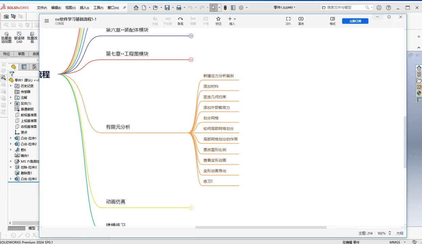Open the Appearances color ball pane
This screenshot has height=244, width=422.
pos(419,93)
